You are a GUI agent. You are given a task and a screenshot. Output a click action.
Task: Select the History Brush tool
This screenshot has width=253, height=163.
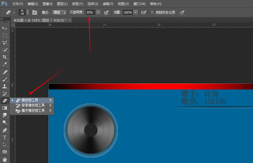tap(5, 93)
